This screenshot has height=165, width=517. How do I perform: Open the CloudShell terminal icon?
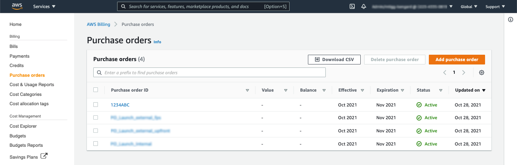pos(352,6)
